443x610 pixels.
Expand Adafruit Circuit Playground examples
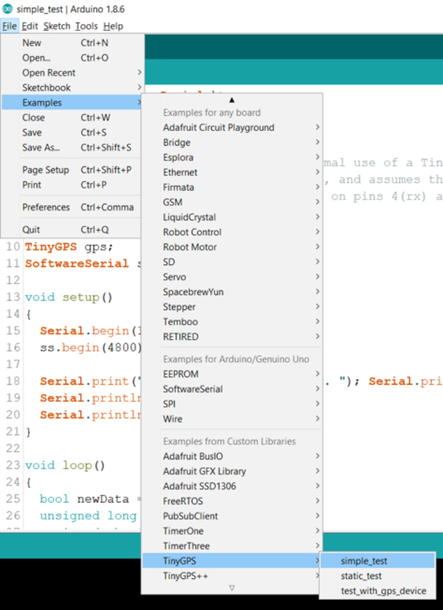point(232,128)
